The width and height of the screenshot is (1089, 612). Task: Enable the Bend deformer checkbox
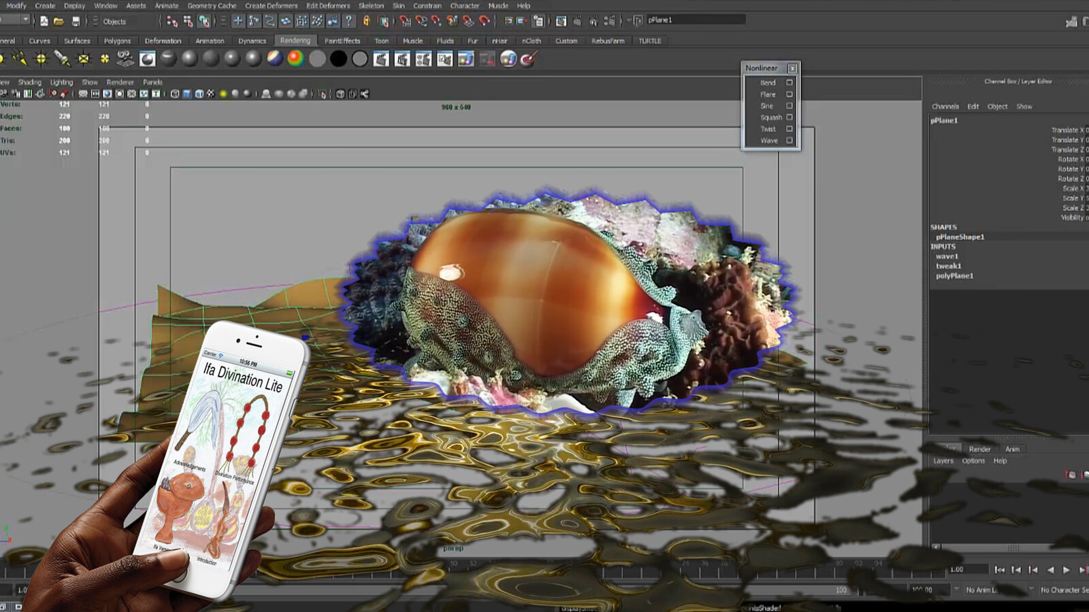[x=790, y=82]
